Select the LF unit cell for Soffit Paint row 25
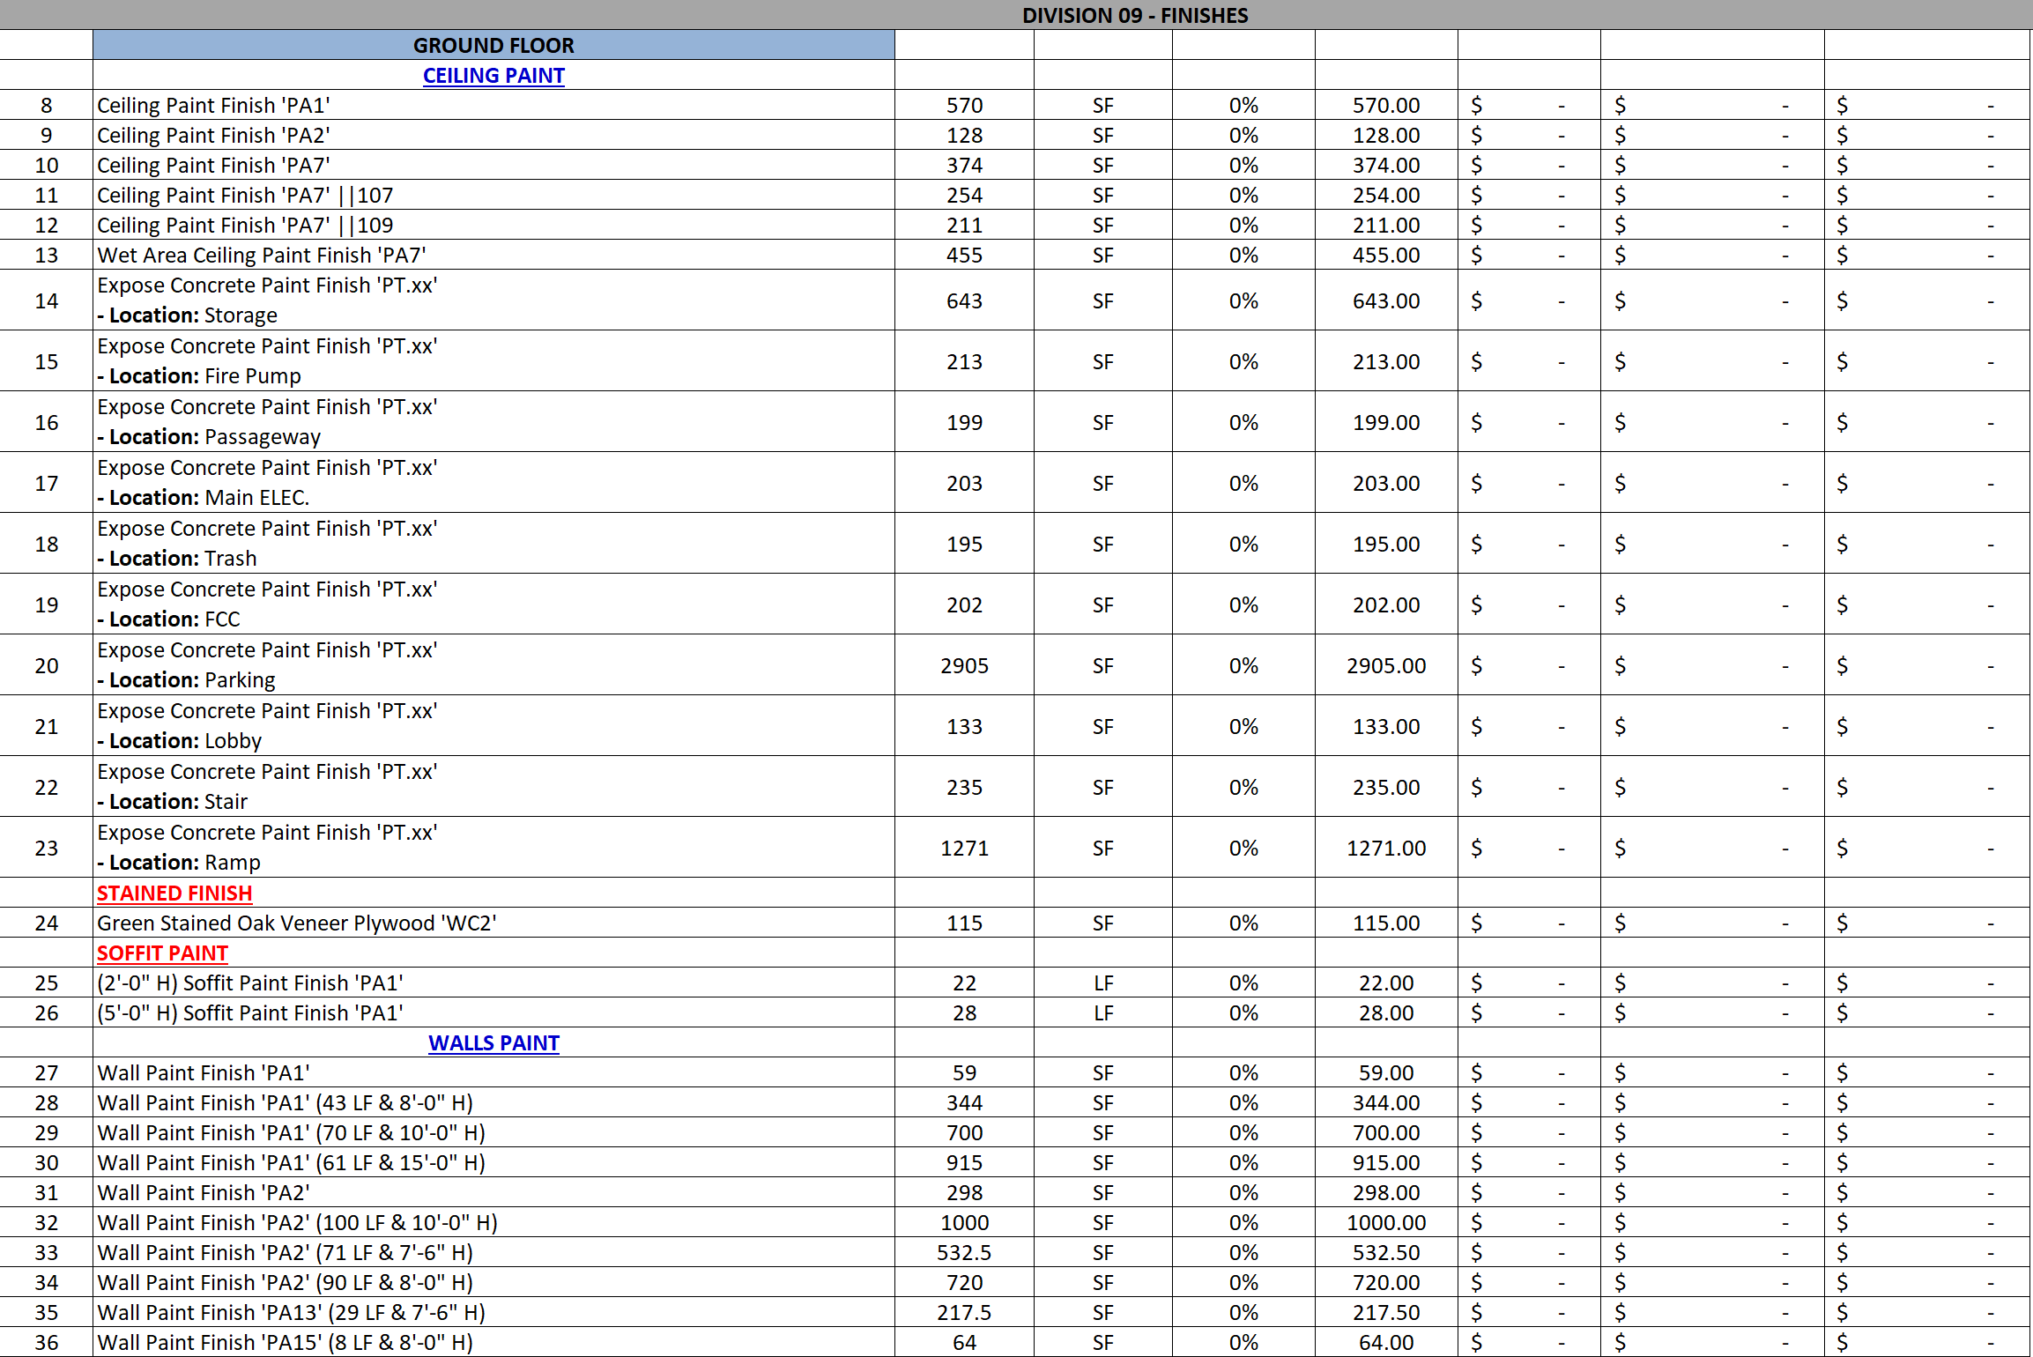This screenshot has height=1357, width=2033. coord(1102,983)
